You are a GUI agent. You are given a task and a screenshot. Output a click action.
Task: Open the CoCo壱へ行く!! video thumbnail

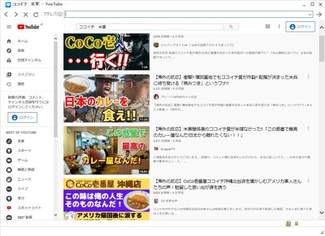coord(106,52)
